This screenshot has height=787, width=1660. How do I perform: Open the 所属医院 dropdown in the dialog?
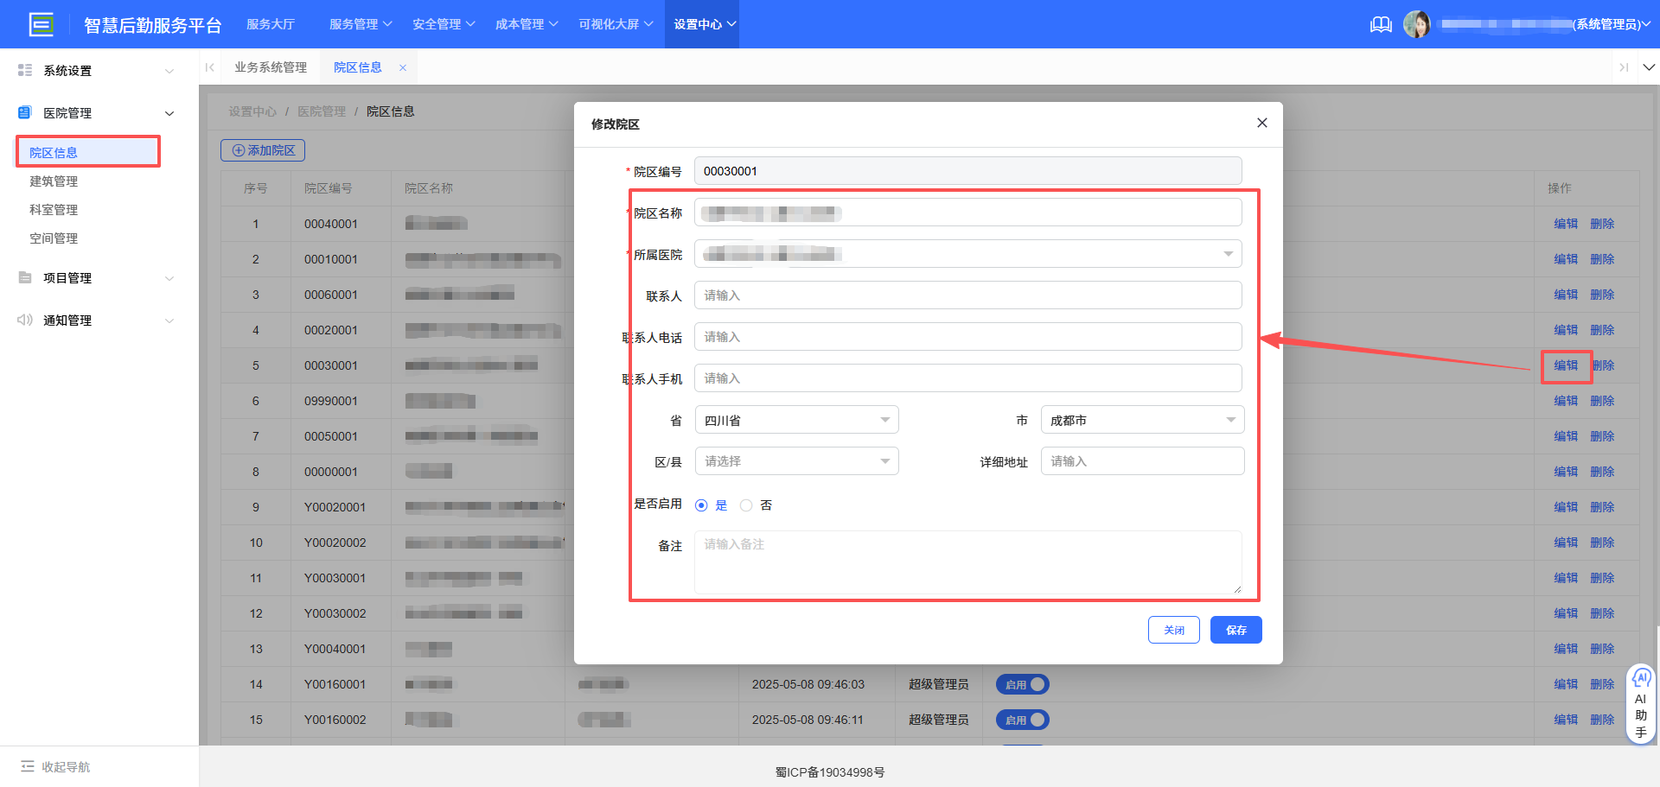(x=1227, y=253)
